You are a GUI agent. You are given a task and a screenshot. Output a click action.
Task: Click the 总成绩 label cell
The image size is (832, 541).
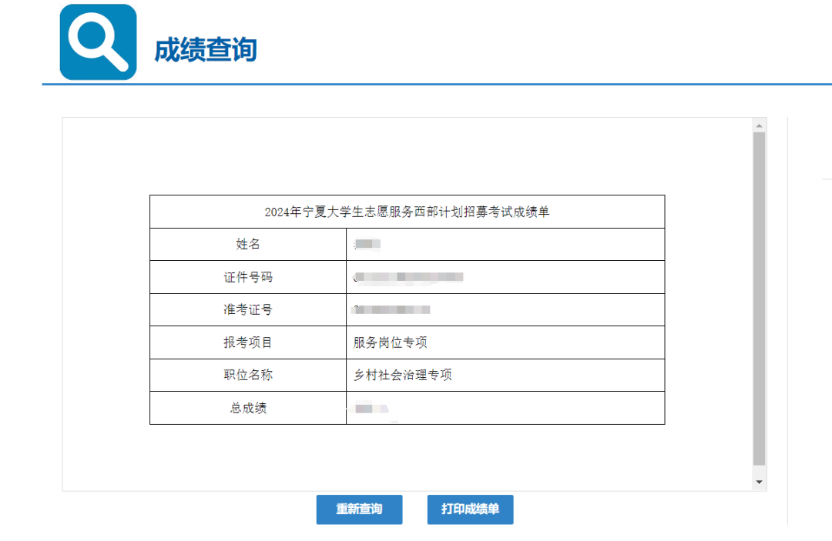(248, 408)
